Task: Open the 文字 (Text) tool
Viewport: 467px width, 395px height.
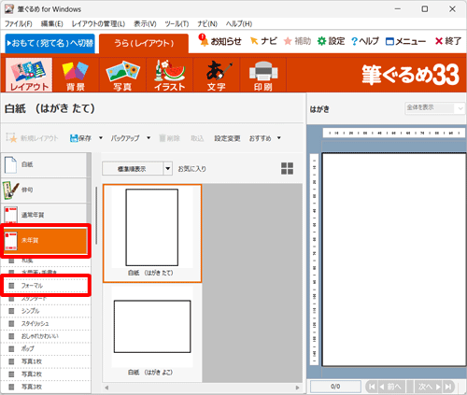Action: point(217,75)
